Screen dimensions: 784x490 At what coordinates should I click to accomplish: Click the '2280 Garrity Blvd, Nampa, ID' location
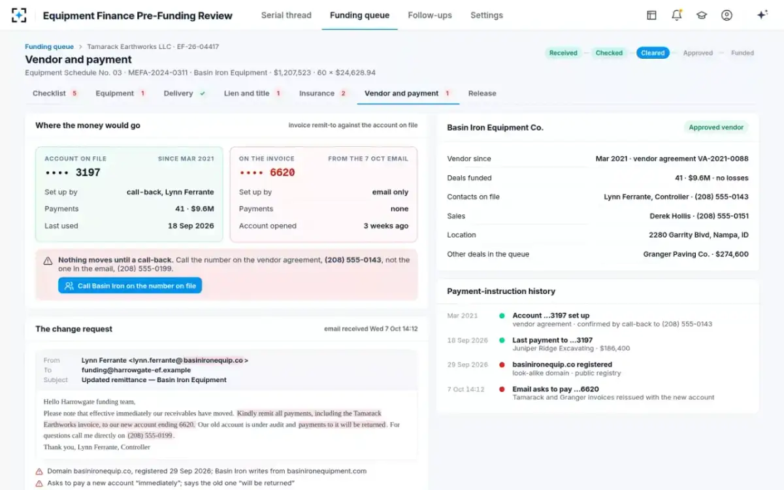coord(699,235)
